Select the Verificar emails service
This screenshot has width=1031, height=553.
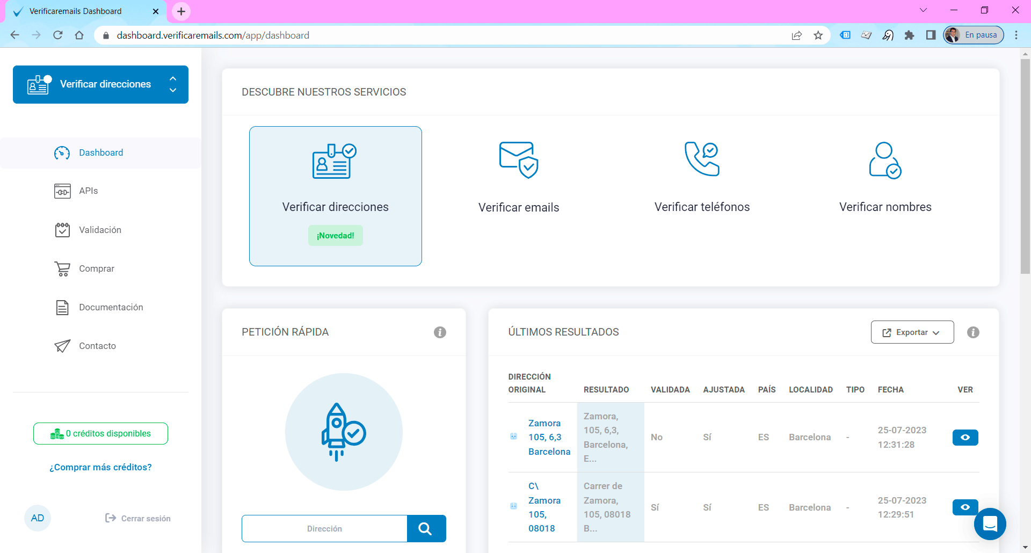[x=519, y=177]
